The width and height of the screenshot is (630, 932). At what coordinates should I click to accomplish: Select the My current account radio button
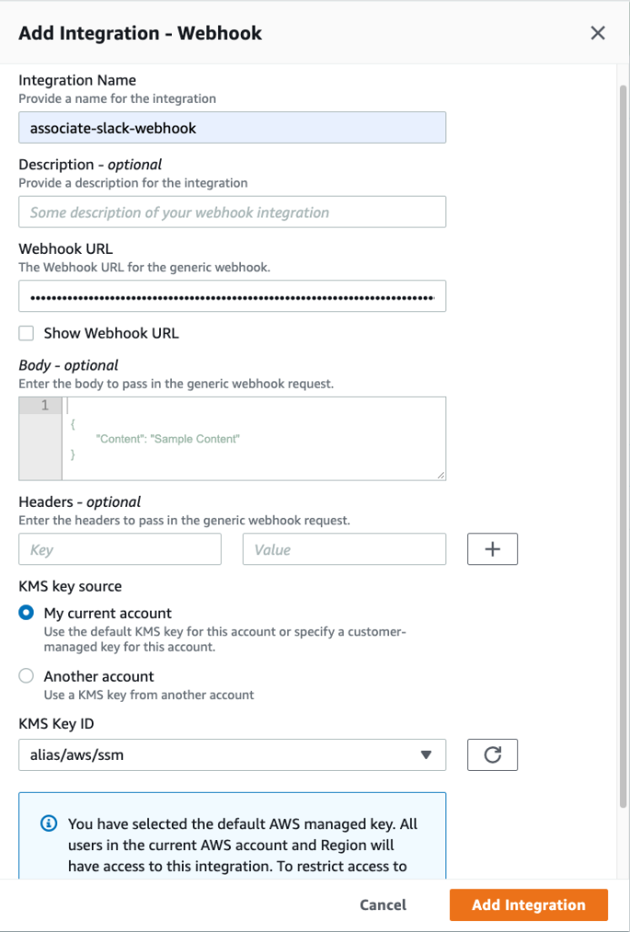coord(25,613)
